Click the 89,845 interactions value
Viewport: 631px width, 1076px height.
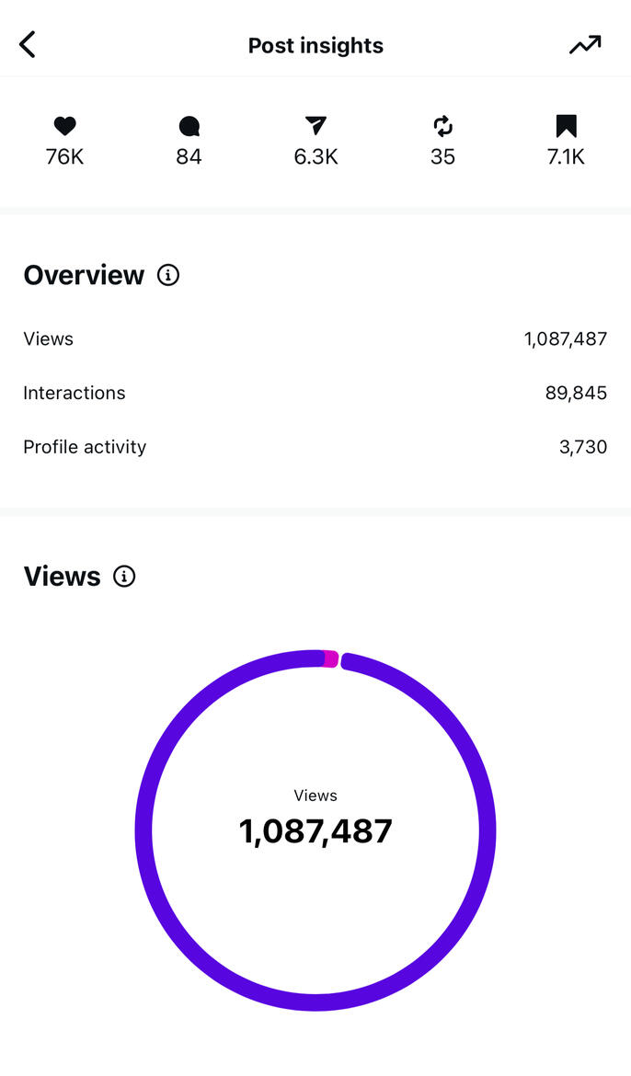tap(576, 394)
